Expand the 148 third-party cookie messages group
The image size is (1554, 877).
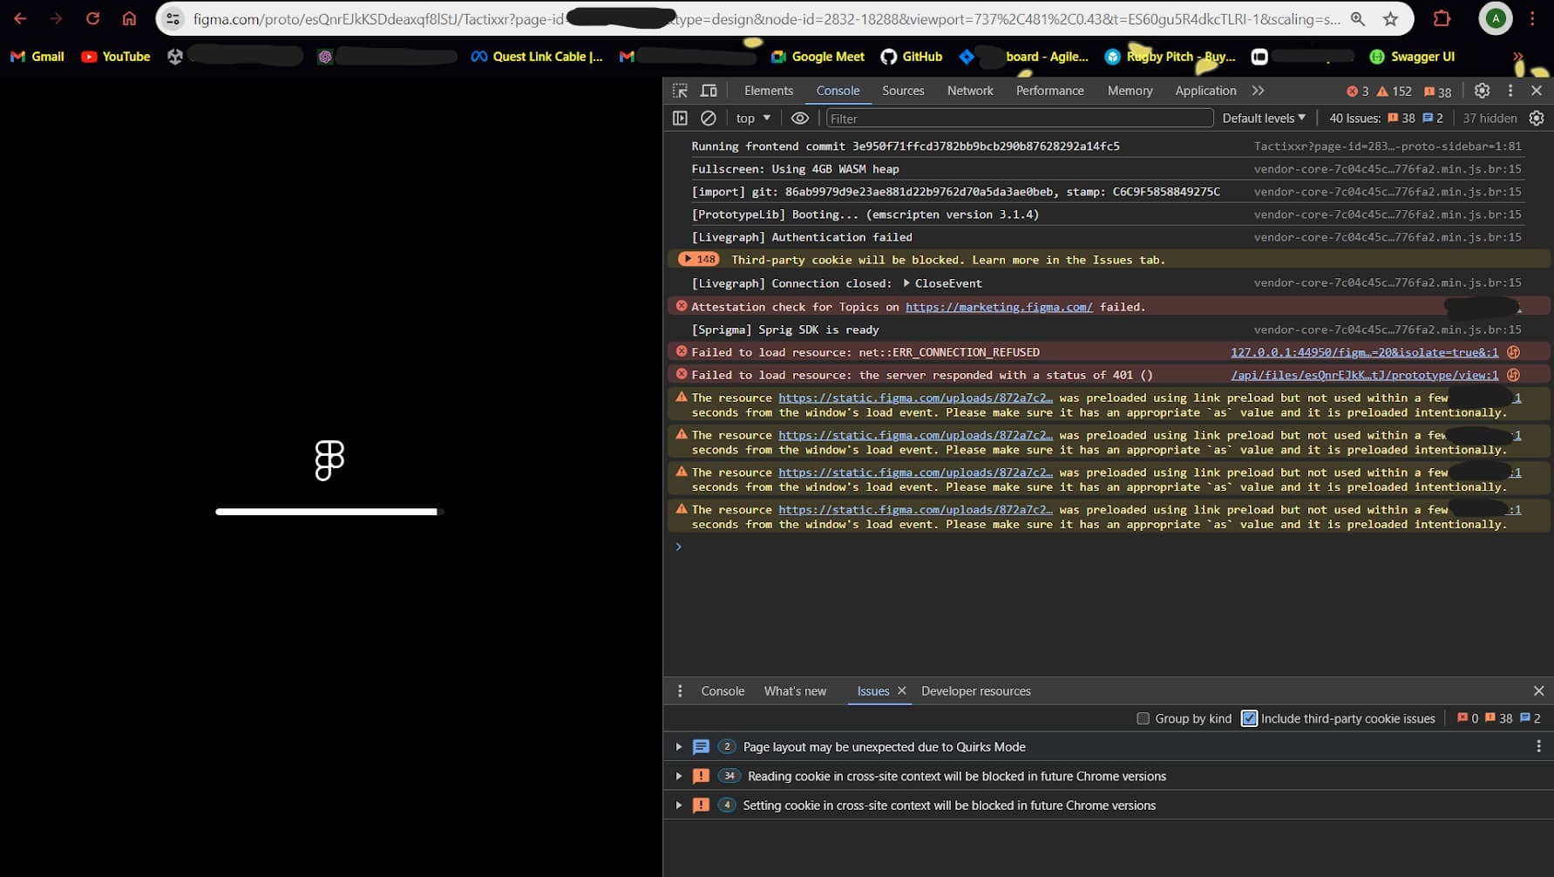pos(699,260)
